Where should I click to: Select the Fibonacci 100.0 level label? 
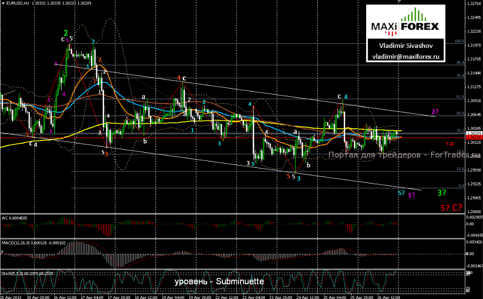tap(460, 41)
